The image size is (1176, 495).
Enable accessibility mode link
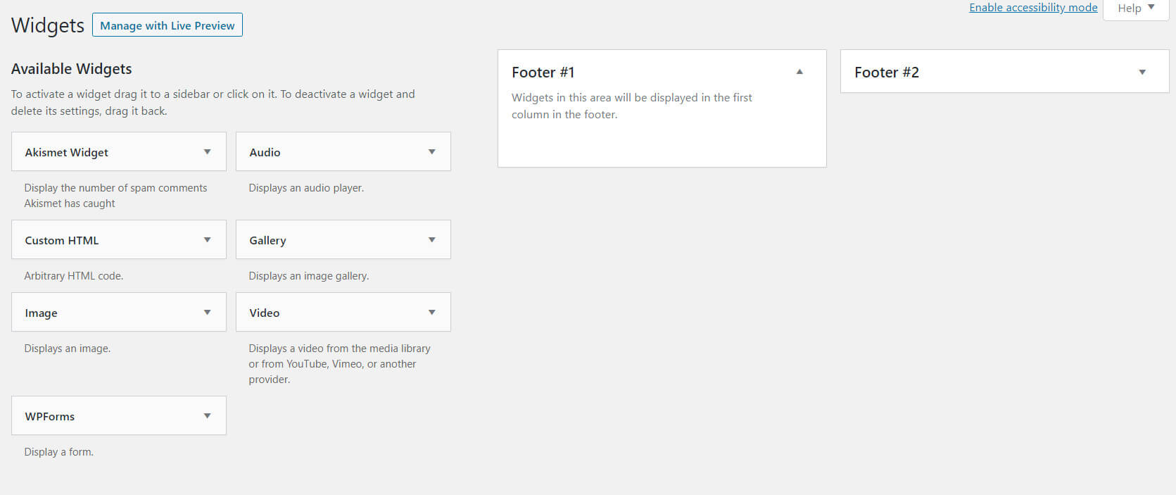1033,8
